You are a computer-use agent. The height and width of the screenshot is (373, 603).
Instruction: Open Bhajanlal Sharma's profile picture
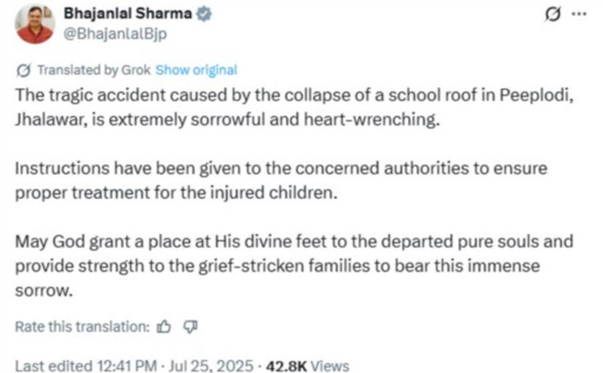point(35,24)
